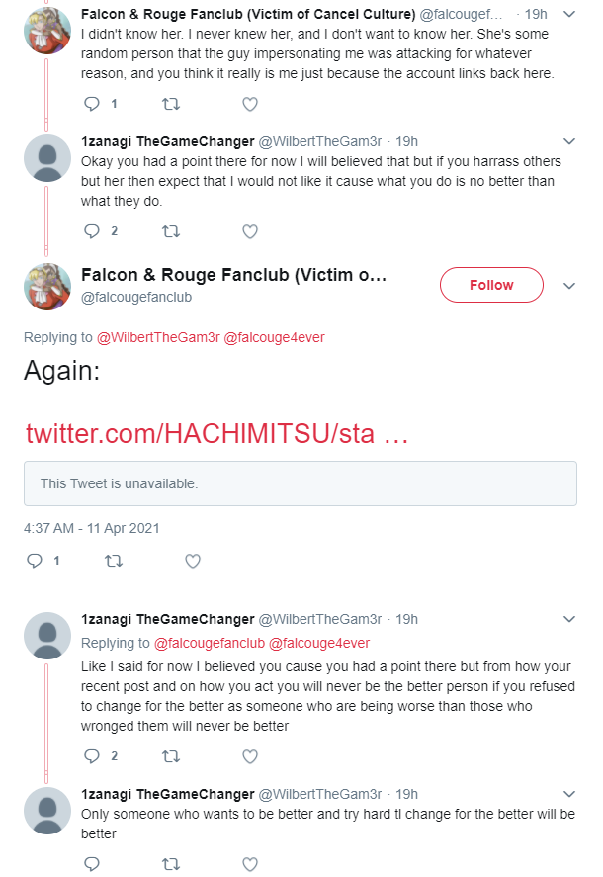
Task: Open the chevron menu on the 'Okay you had a point' tweet
Action: pos(569,141)
